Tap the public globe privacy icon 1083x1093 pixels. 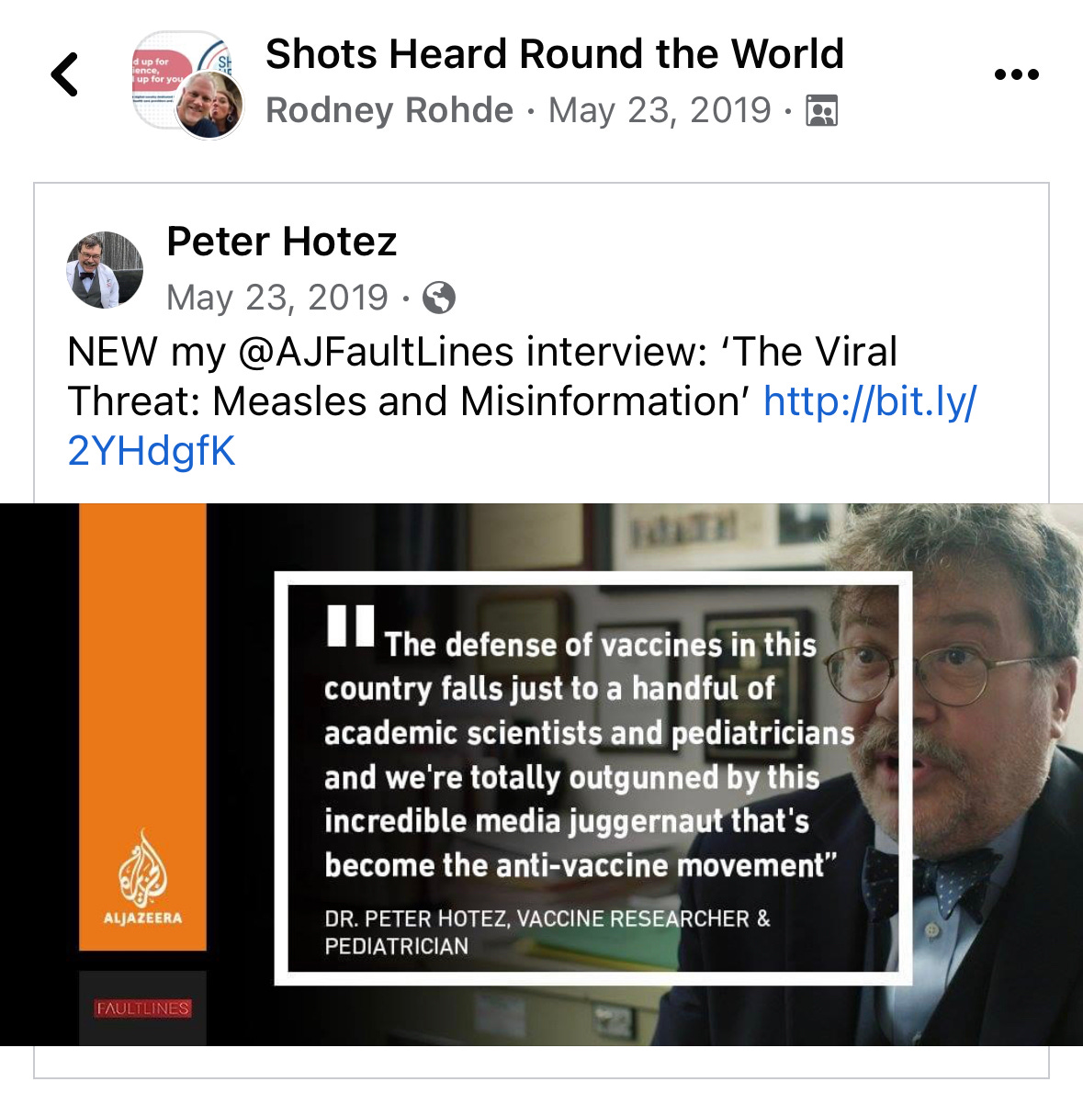point(439,298)
